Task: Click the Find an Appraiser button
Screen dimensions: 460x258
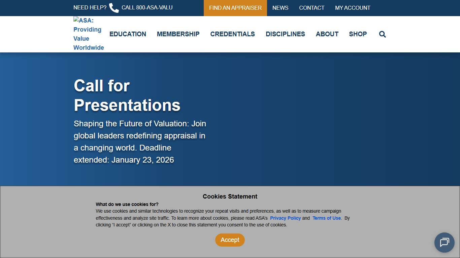Action: coord(235,8)
